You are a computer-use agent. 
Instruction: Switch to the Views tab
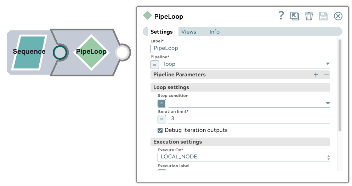tap(189, 32)
